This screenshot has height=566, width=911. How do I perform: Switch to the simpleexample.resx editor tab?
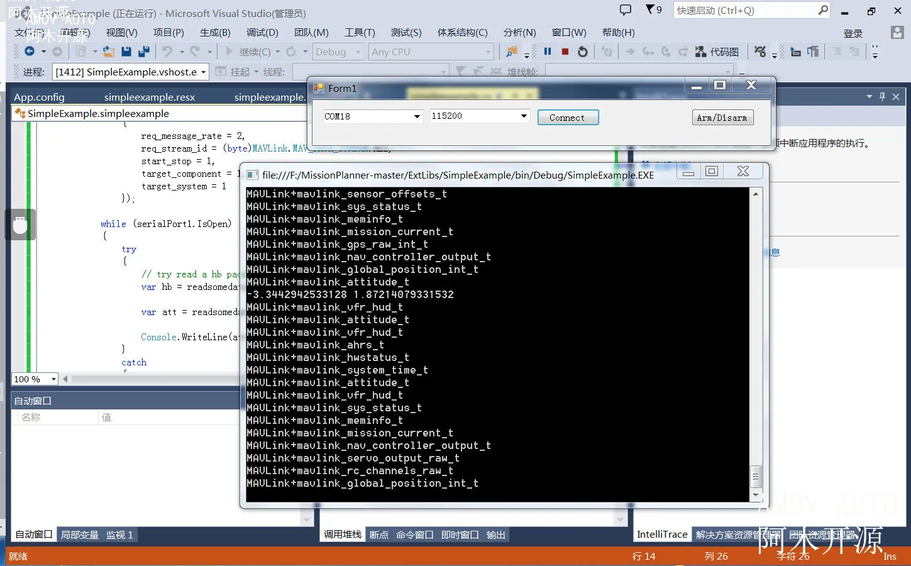(x=150, y=97)
